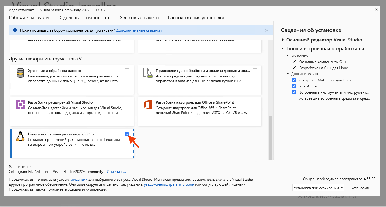Viewport: 386px width, 207px height.
Task: Switch to the Отдельные компоненты tab
Action: (x=84, y=18)
